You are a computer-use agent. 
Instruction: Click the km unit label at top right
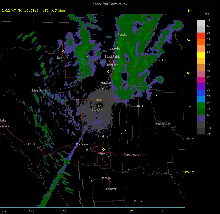[x=190, y=11]
